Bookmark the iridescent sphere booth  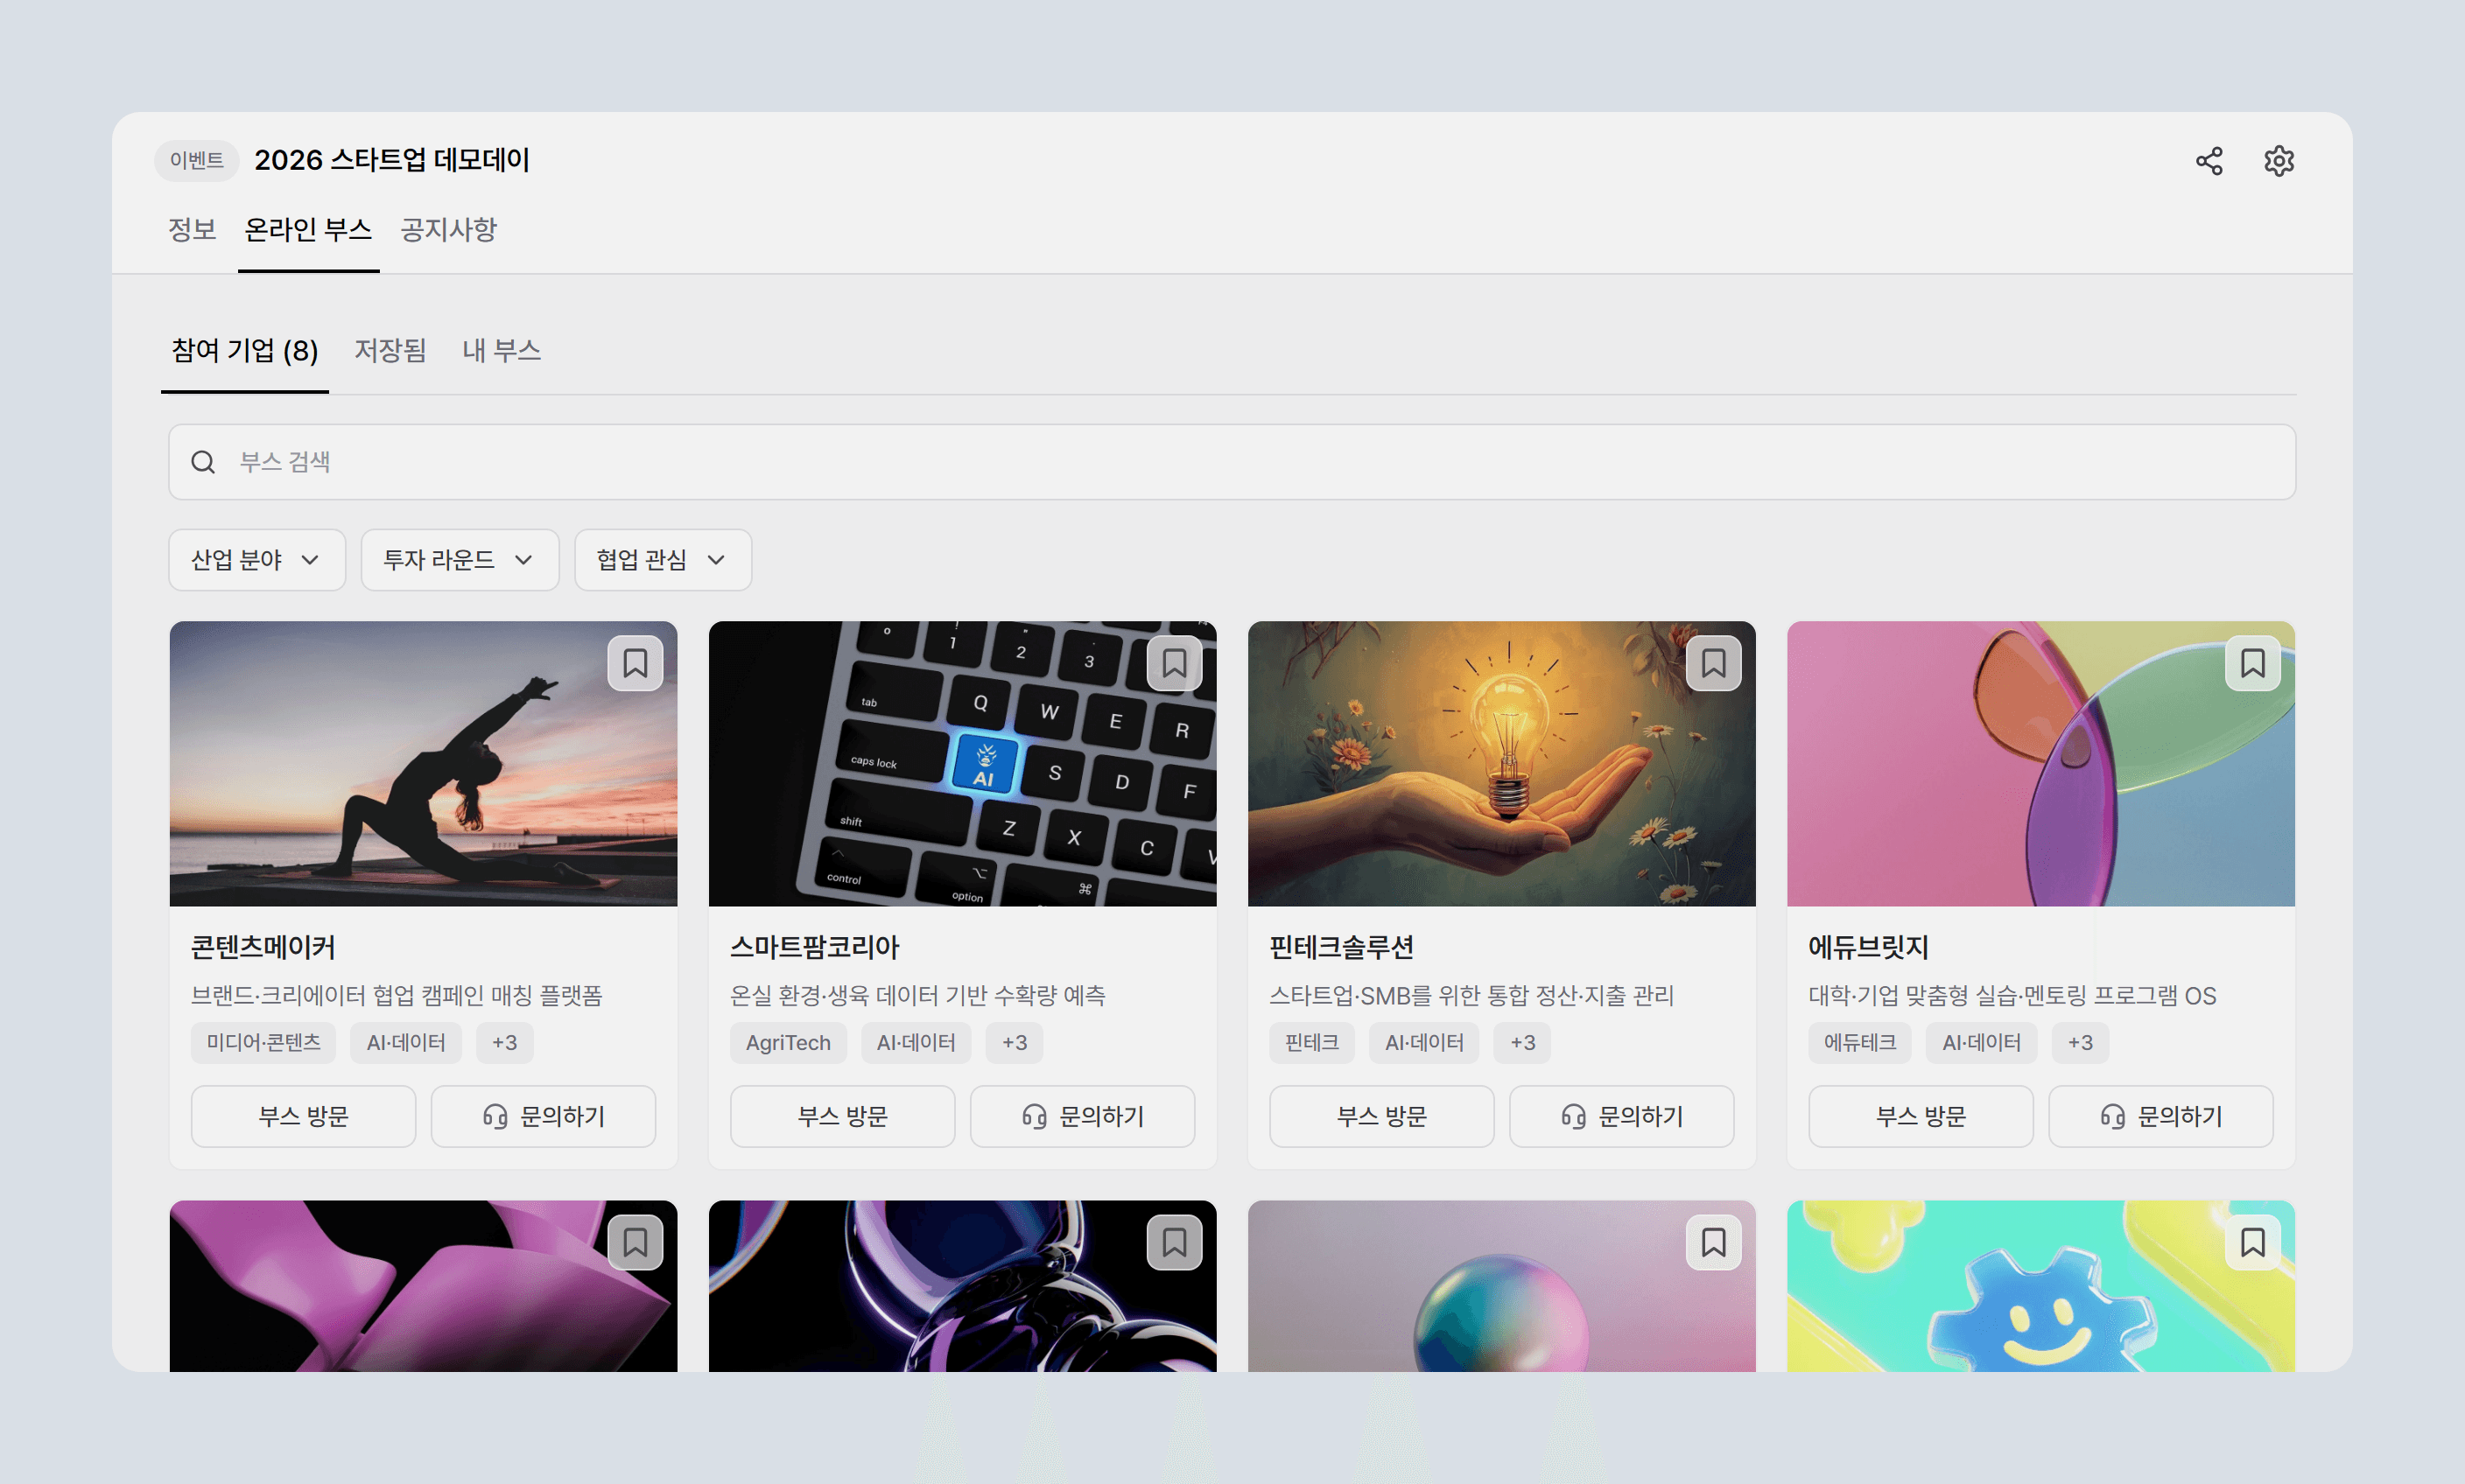(1714, 1242)
